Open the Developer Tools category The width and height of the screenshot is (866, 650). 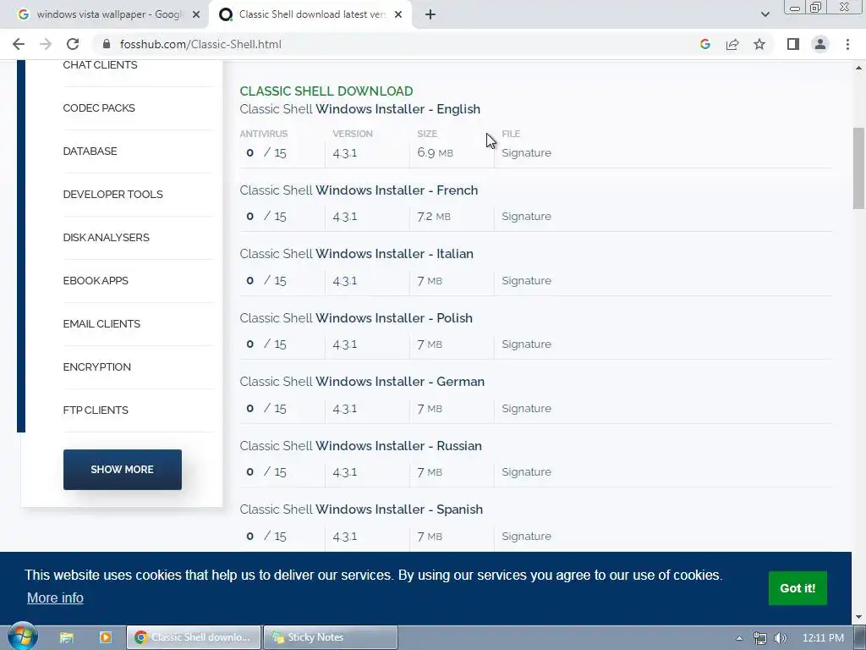pyautogui.click(x=112, y=194)
